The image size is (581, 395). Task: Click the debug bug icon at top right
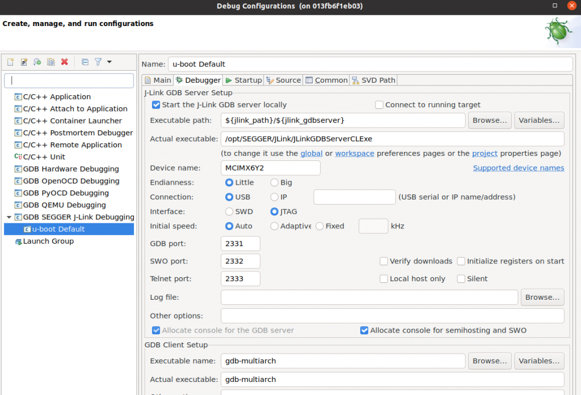tap(558, 31)
